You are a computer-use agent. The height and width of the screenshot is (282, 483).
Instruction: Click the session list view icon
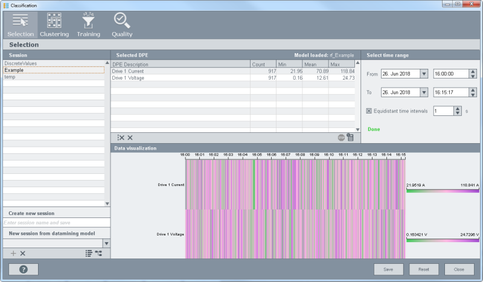point(88,254)
